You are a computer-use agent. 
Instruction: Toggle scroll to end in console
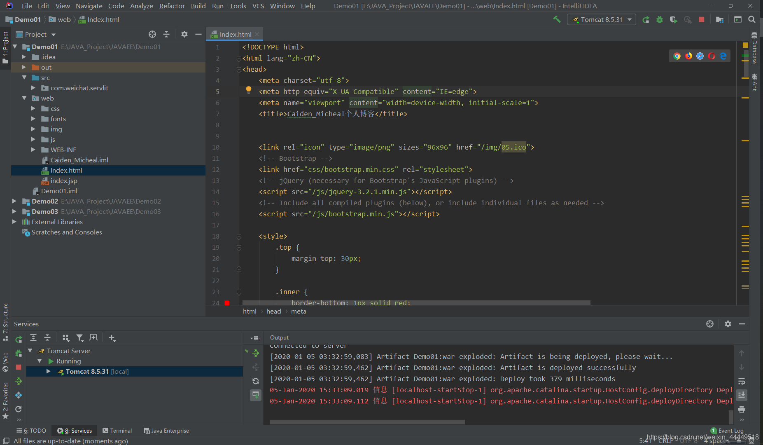click(x=742, y=395)
